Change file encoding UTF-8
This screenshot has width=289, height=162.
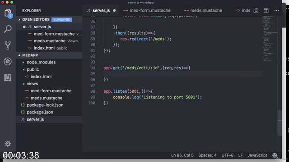[227, 155]
